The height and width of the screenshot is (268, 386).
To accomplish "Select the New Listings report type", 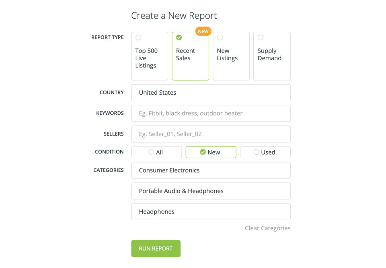I will pos(231,56).
